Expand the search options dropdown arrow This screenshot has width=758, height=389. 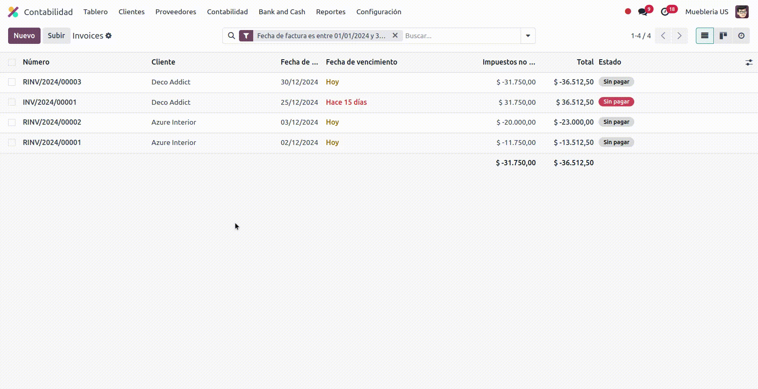click(528, 36)
